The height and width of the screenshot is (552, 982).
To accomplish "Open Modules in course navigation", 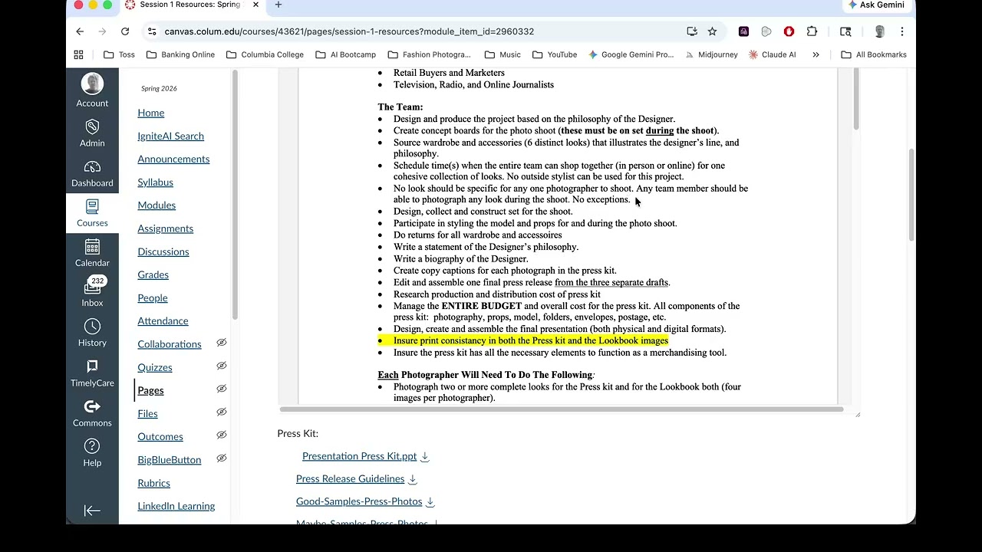I will click(x=157, y=205).
